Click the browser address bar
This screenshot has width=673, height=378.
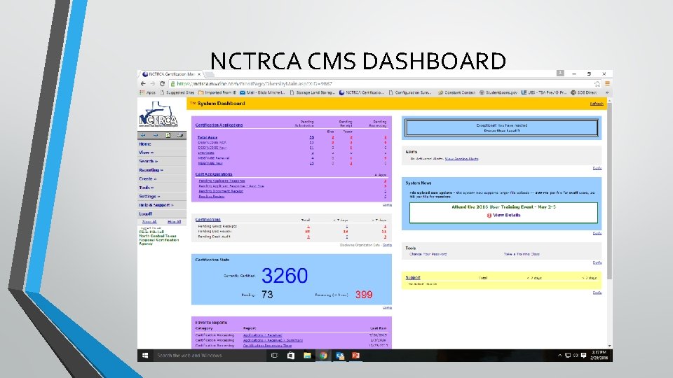[x=381, y=84]
